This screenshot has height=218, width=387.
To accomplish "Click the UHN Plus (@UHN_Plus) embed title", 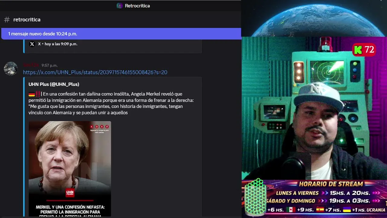I will pyautogui.click(x=54, y=84).
